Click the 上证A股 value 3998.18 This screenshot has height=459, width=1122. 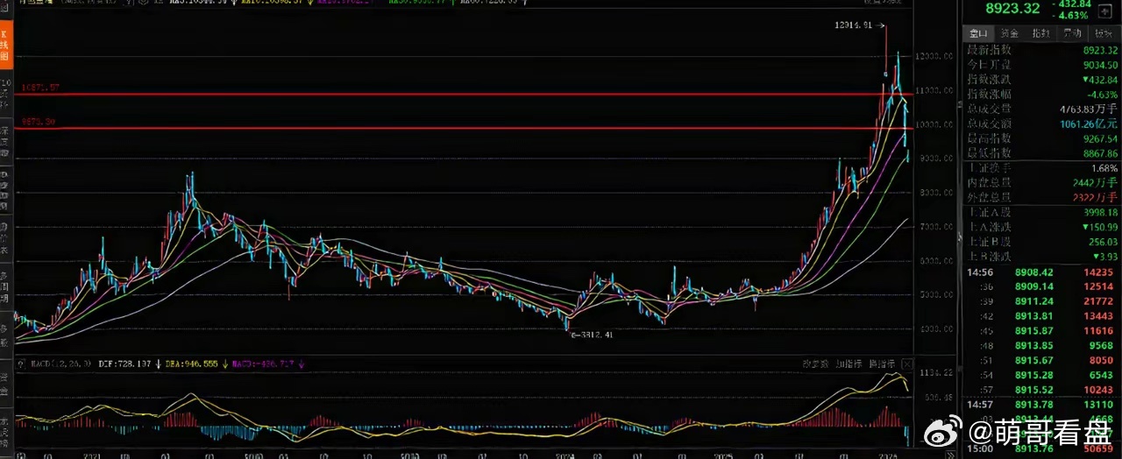pos(1101,213)
